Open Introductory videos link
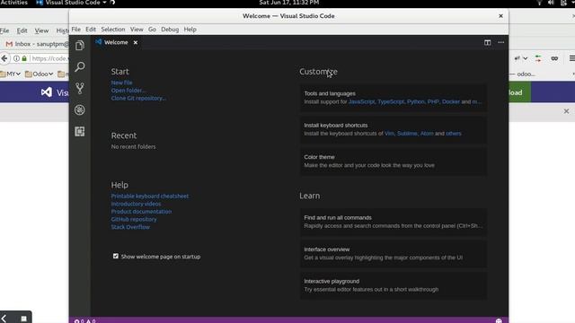The width and height of the screenshot is (575, 323). pos(136,204)
